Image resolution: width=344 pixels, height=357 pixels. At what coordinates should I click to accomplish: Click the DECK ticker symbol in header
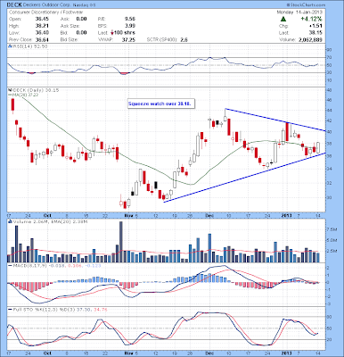pyautogui.click(x=14, y=5)
